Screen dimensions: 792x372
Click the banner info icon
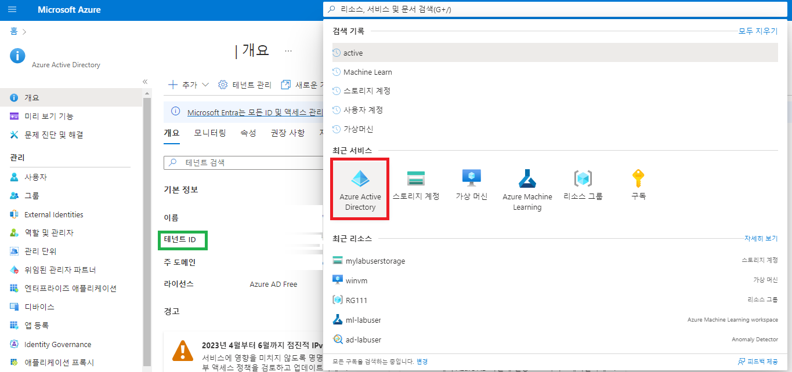(176, 112)
